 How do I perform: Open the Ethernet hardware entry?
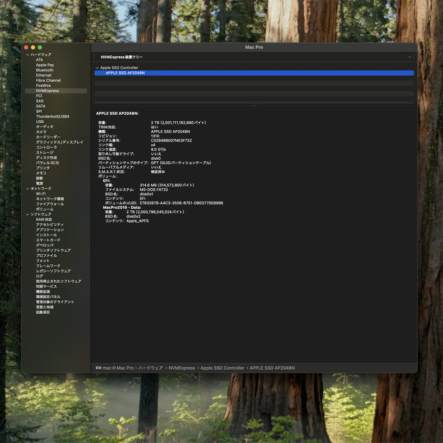tap(43, 75)
